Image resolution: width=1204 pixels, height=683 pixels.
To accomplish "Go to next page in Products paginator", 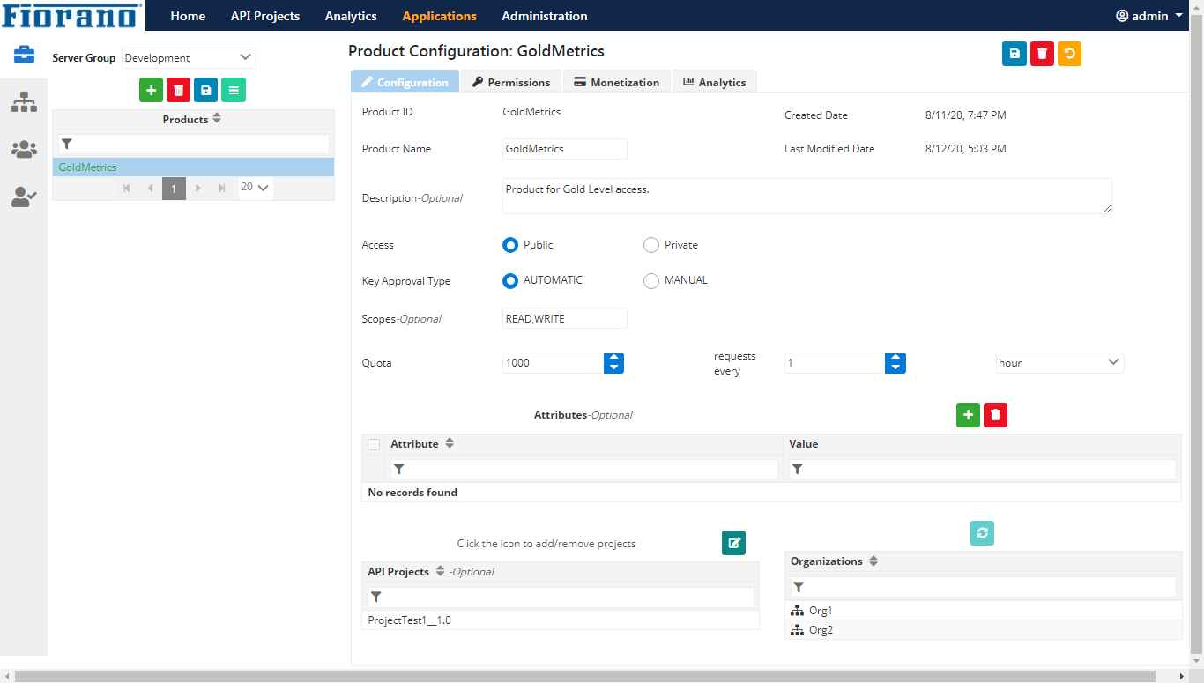I will click(198, 188).
